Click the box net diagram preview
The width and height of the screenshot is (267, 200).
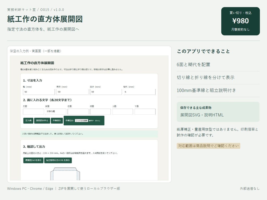(x=65, y=174)
